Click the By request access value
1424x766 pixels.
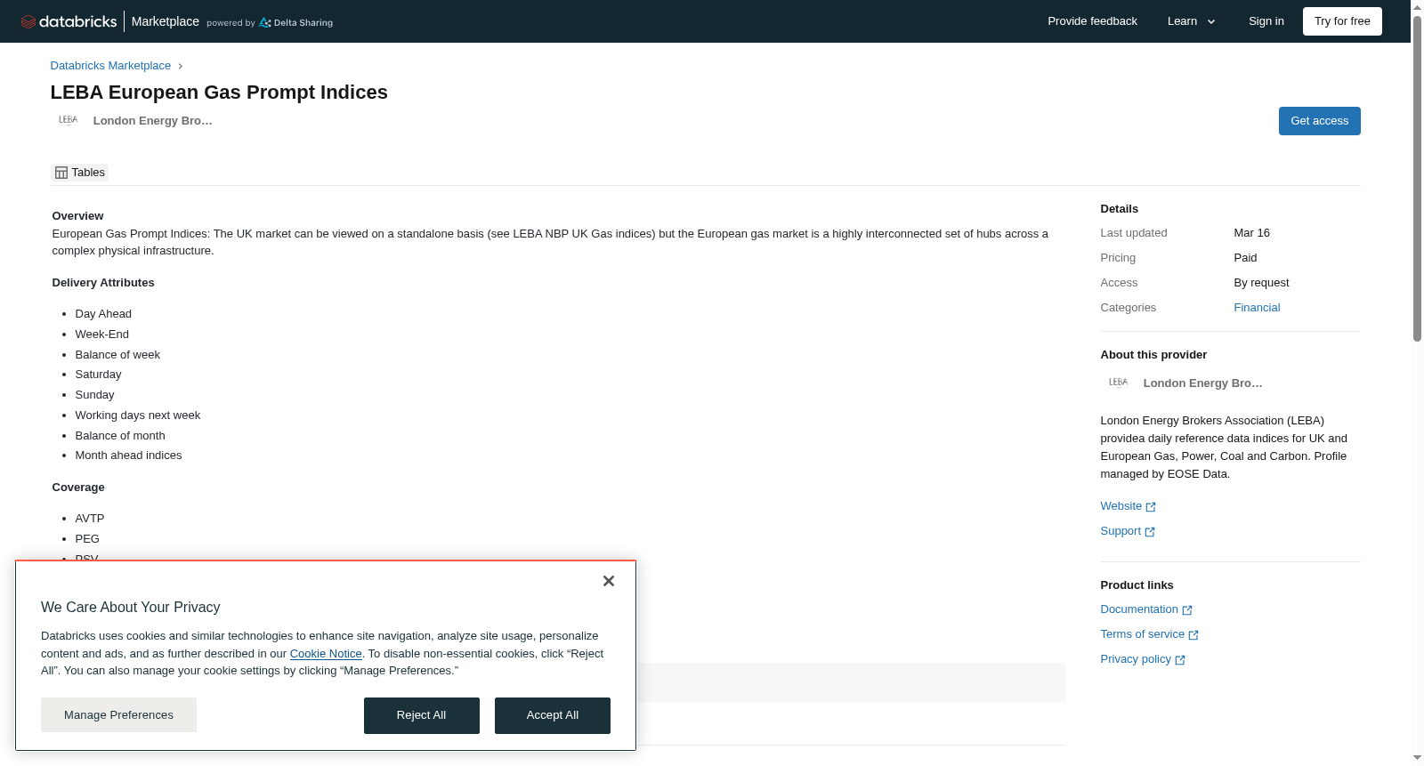point(1261,283)
